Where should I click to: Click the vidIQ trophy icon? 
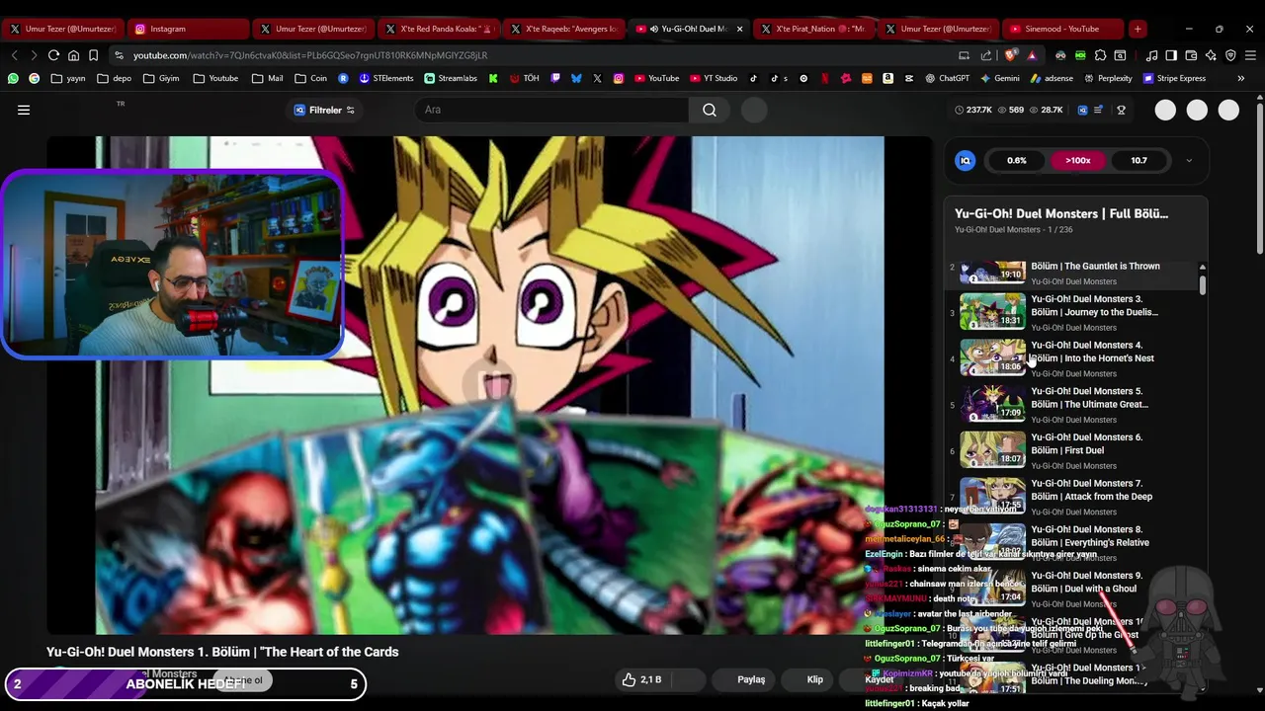(x=1121, y=110)
